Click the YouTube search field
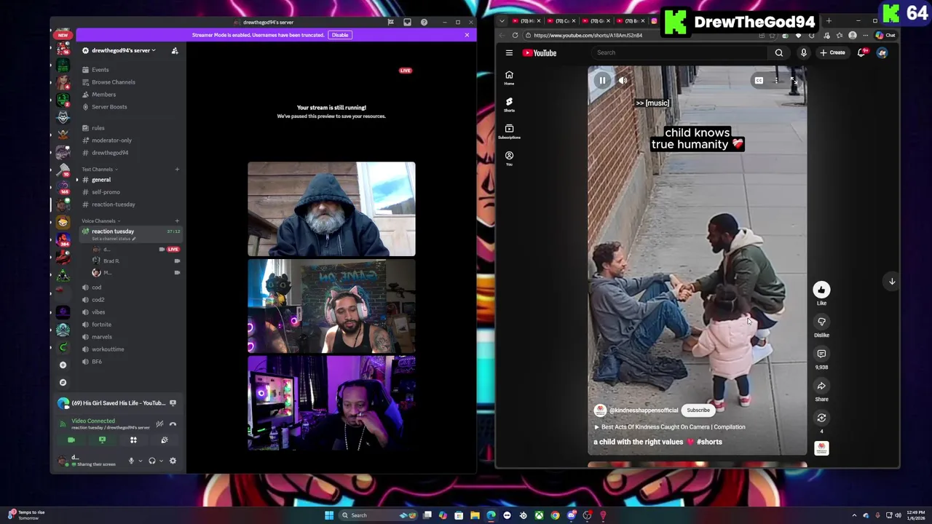Screen dimensions: 932x524 (680, 52)
